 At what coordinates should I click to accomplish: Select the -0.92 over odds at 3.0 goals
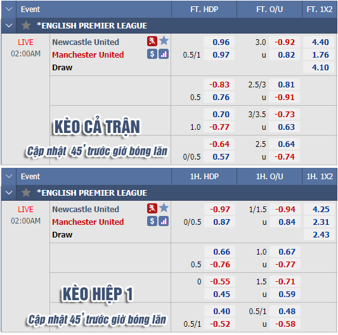coord(284,42)
